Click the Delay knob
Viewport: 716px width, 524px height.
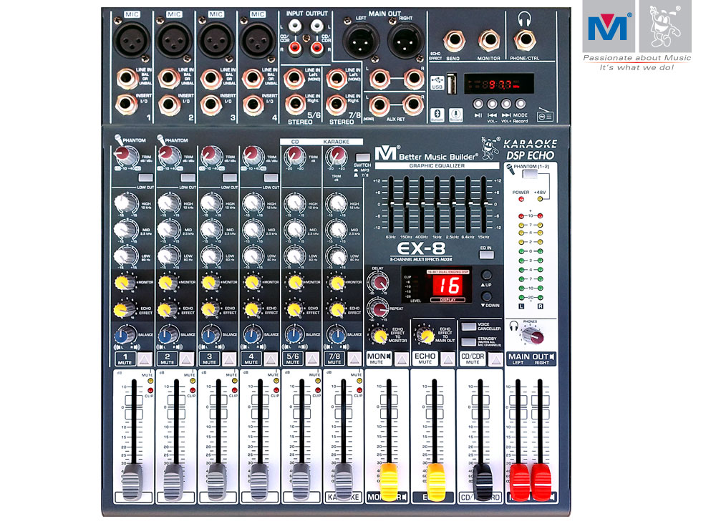(x=379, y=281)
